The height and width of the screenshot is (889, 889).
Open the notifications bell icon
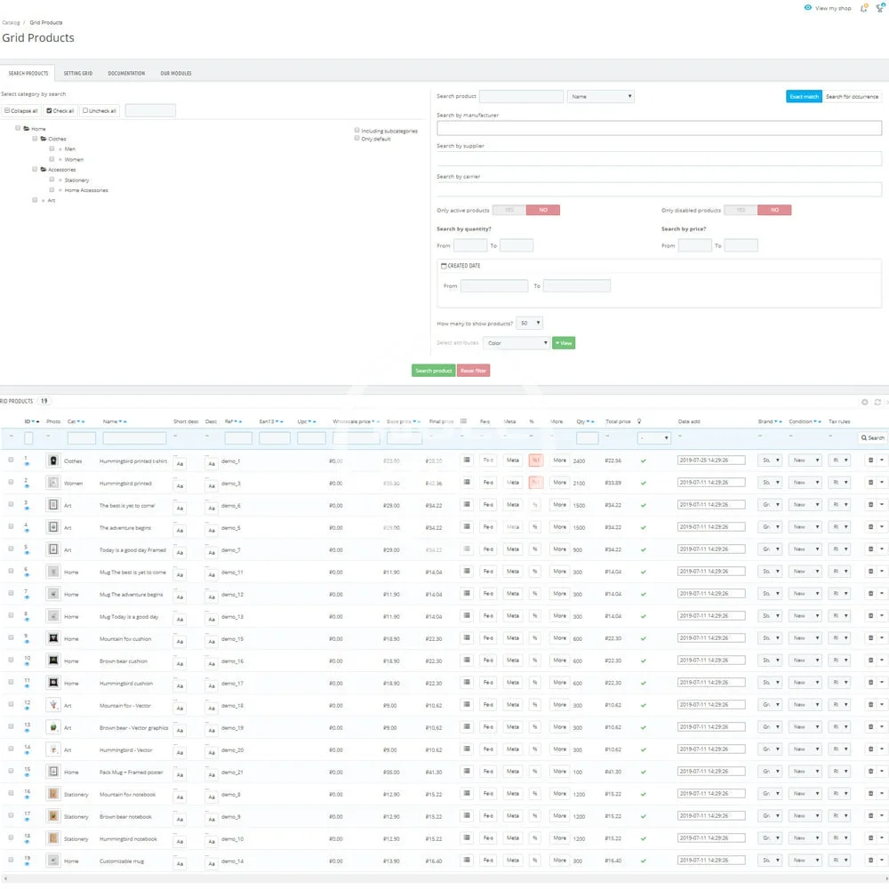coord(864,8)
